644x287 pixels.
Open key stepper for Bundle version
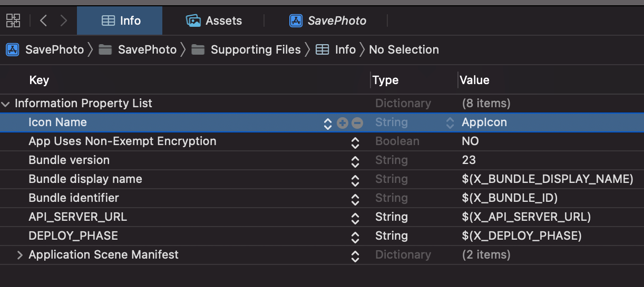(355, 161)
